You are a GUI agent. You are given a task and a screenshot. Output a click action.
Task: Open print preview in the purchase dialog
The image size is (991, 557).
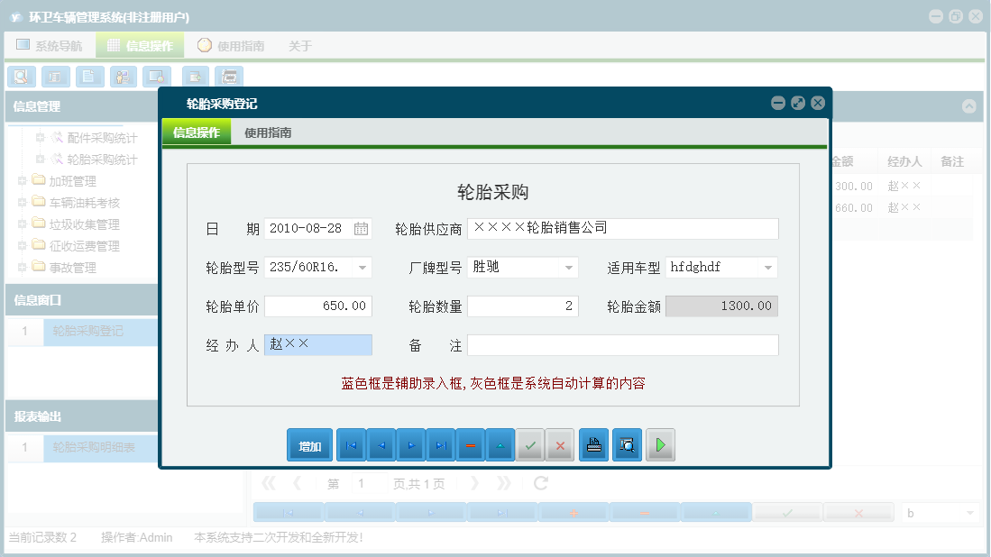(627, 444)
